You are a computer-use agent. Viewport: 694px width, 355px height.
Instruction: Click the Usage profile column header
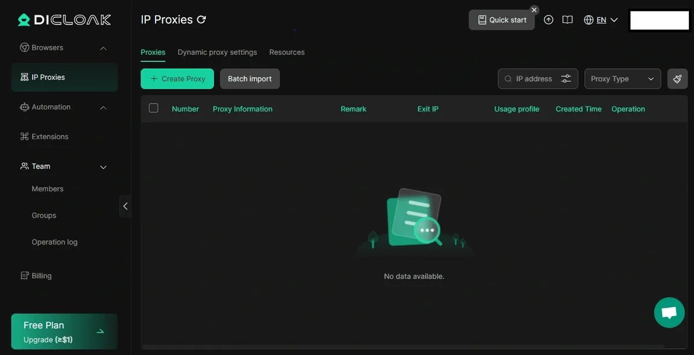coord(516,109)
